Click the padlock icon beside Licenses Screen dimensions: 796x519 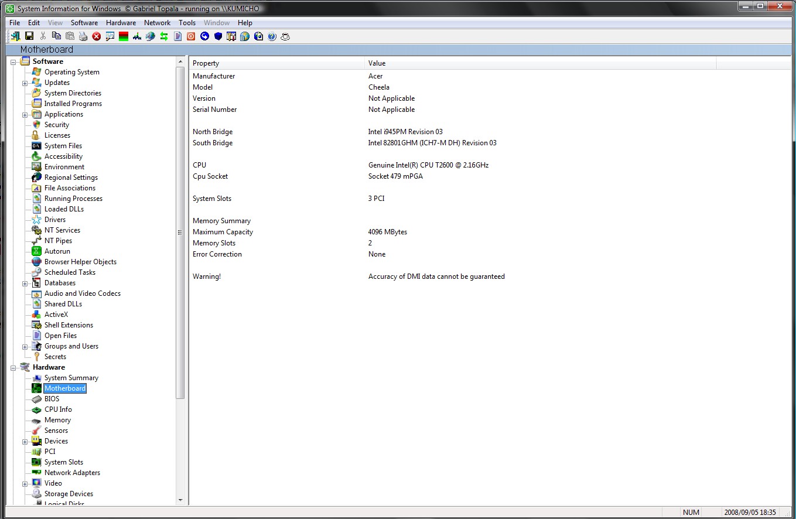point(36,135)
